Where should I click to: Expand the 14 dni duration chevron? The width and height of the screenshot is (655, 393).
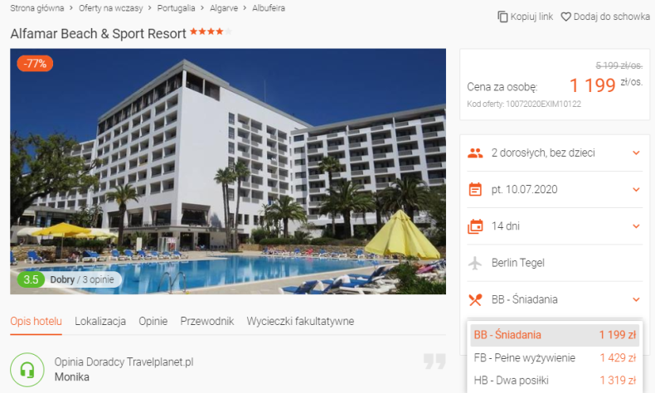click(636, 226)
